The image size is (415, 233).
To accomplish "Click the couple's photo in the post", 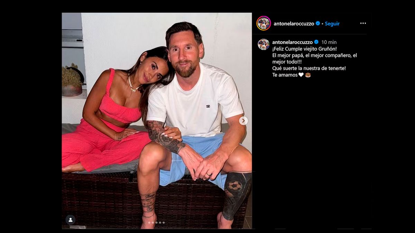I will [x=157, y=104].
